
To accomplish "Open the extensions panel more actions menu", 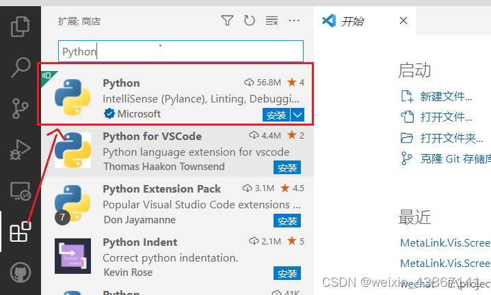I will [x=294, y=20].
